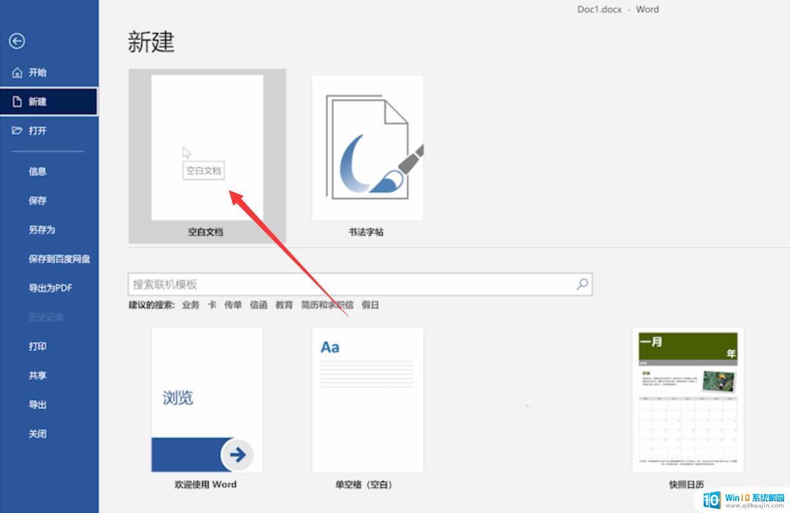Search suggested term 教育
Screen dimensions: 790x513
[x=284, y=305]
